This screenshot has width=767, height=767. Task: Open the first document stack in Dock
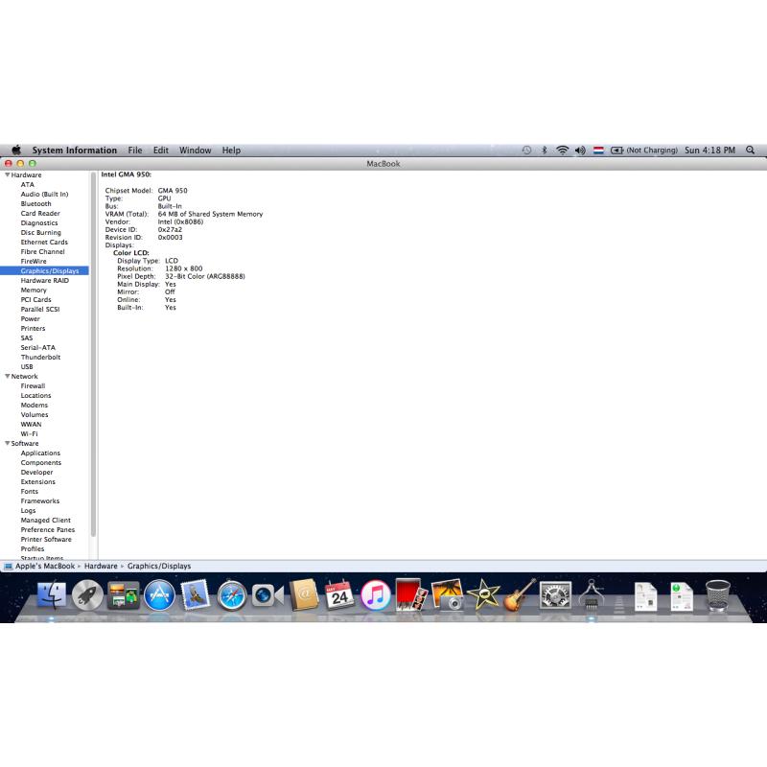pos(645,596)
